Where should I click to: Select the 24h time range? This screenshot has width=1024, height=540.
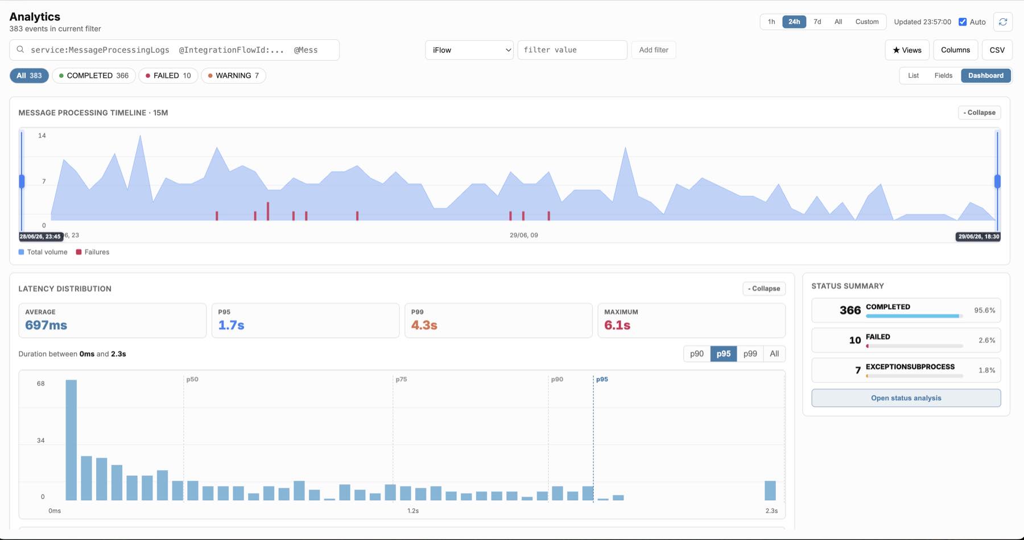[x=794, y=22]
